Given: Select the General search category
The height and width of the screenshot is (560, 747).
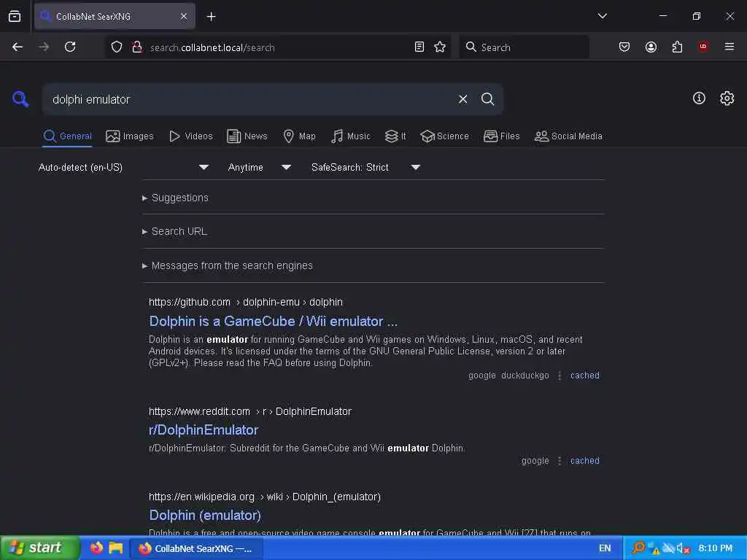Looking at the screenshot, I should coord(67,136).
